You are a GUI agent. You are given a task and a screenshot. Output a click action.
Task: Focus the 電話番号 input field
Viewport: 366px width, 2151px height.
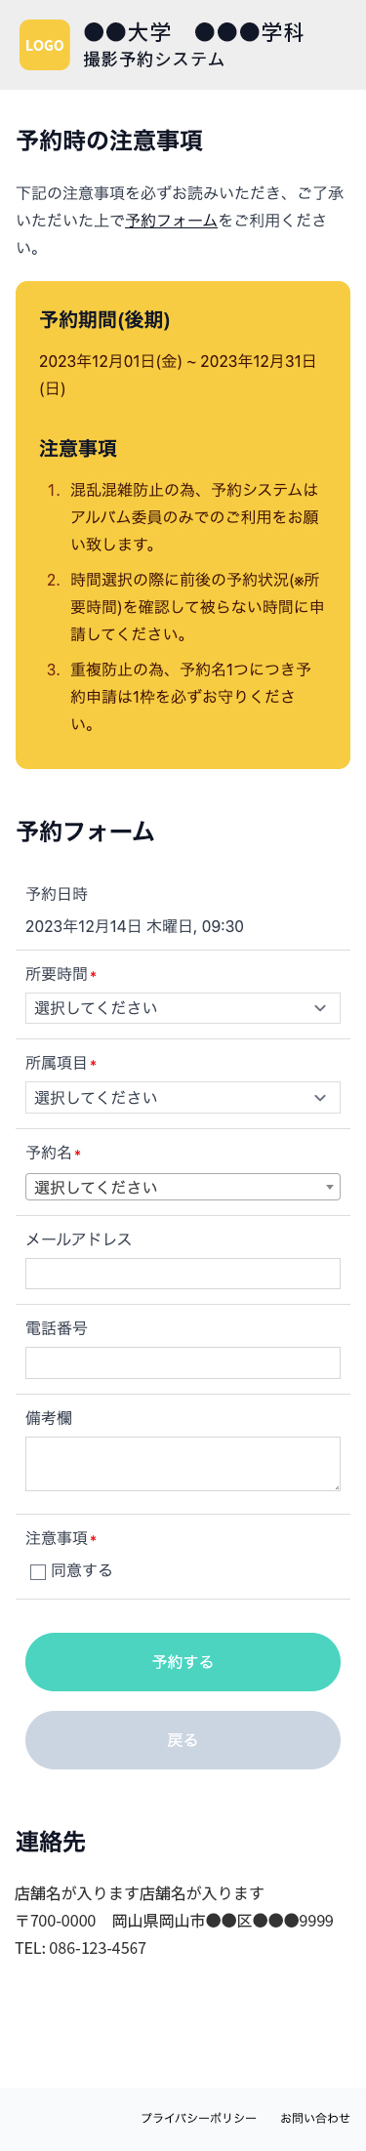click(x=183, y=1362)
